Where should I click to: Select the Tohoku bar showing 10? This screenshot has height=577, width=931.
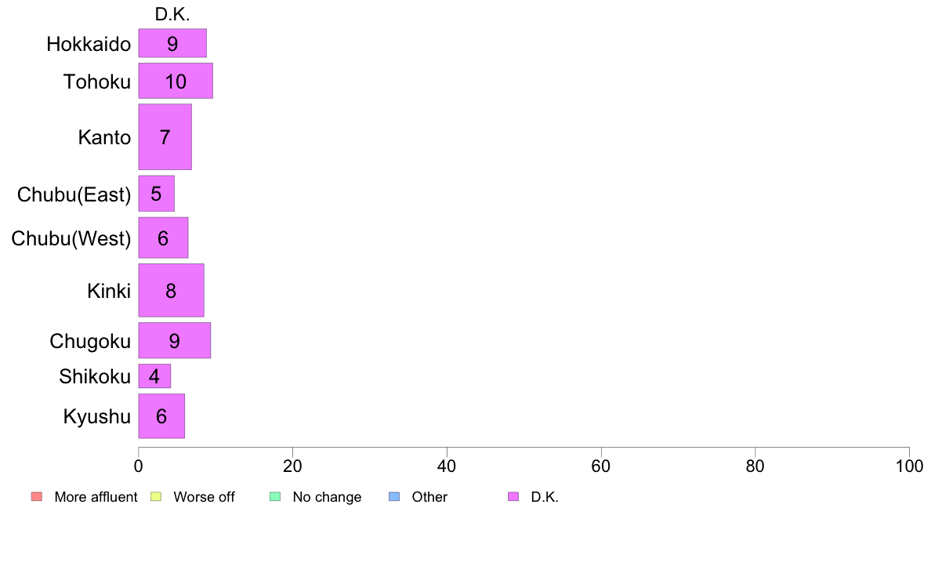click(x=176, y=81)
